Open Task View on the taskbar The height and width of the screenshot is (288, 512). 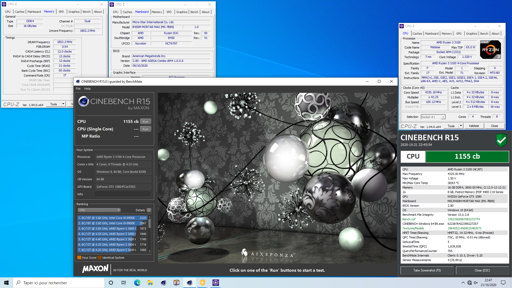pyautogui.click(x=124, y=283)
